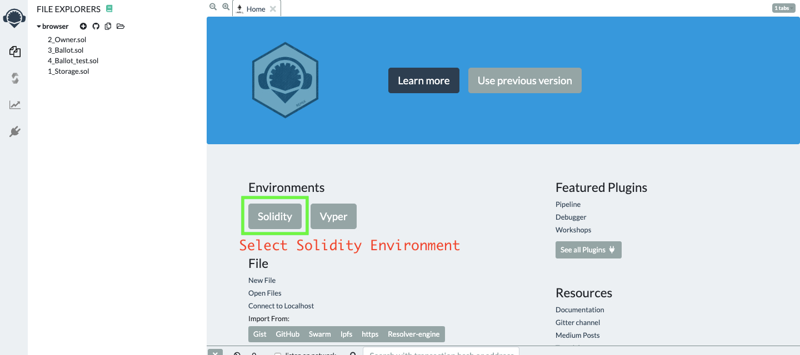Switch to the Home tab
800x355 pixels.
pos(256,9)
